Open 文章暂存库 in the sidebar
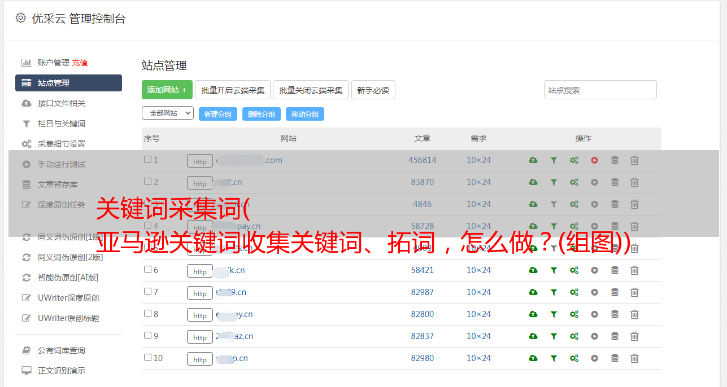The image size is (727, 387). pos(58,184)
